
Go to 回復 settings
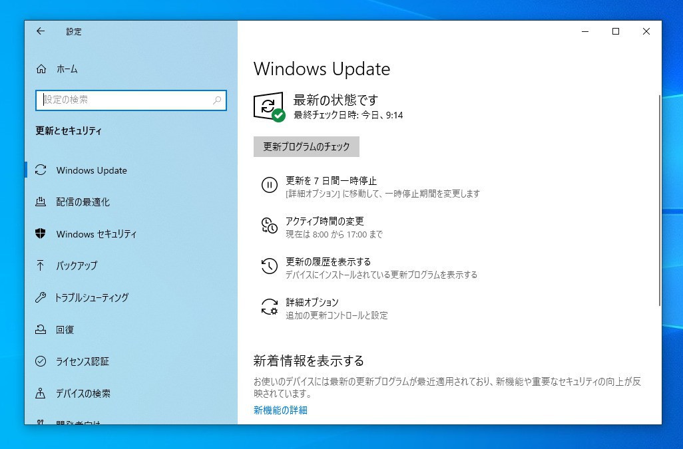click(x=65, y=329)
